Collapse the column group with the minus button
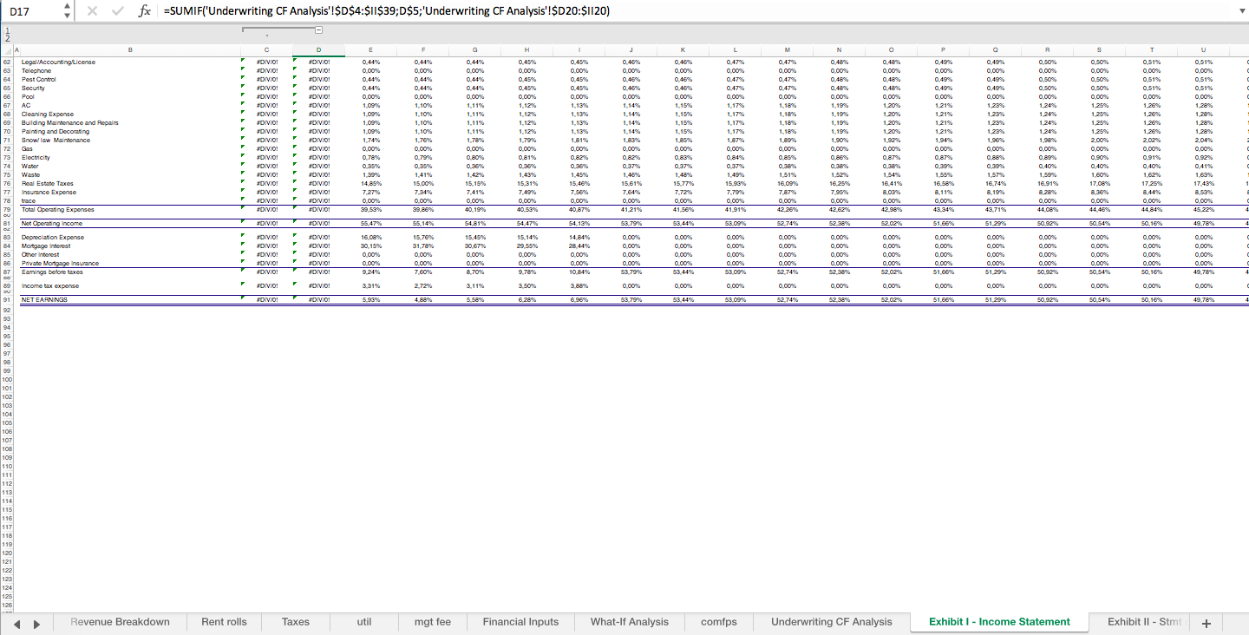 (x=319, y=29)
